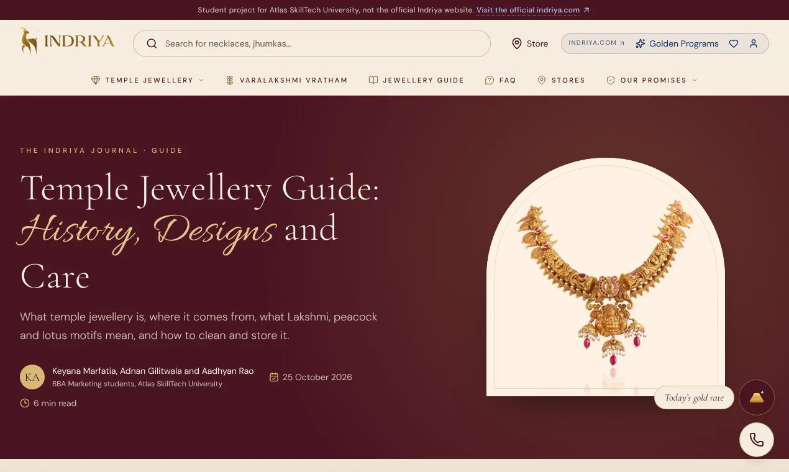Visit the official indriya.com link
Viewport: 789px width, 472px height.
tap(528, 10)
